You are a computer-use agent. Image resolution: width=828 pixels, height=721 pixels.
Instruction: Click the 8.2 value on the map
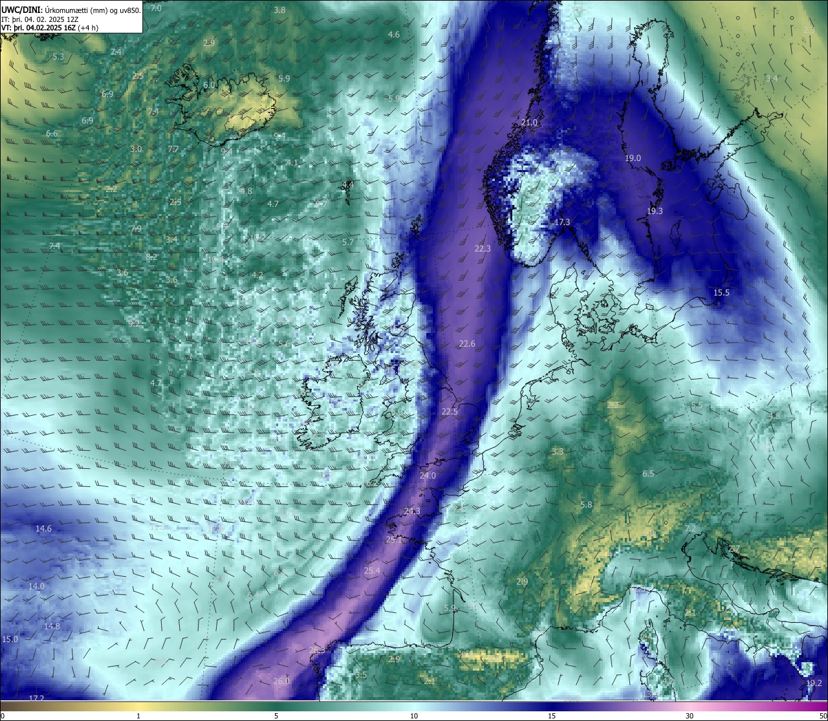pyautogui.click(x=151, y=257)
